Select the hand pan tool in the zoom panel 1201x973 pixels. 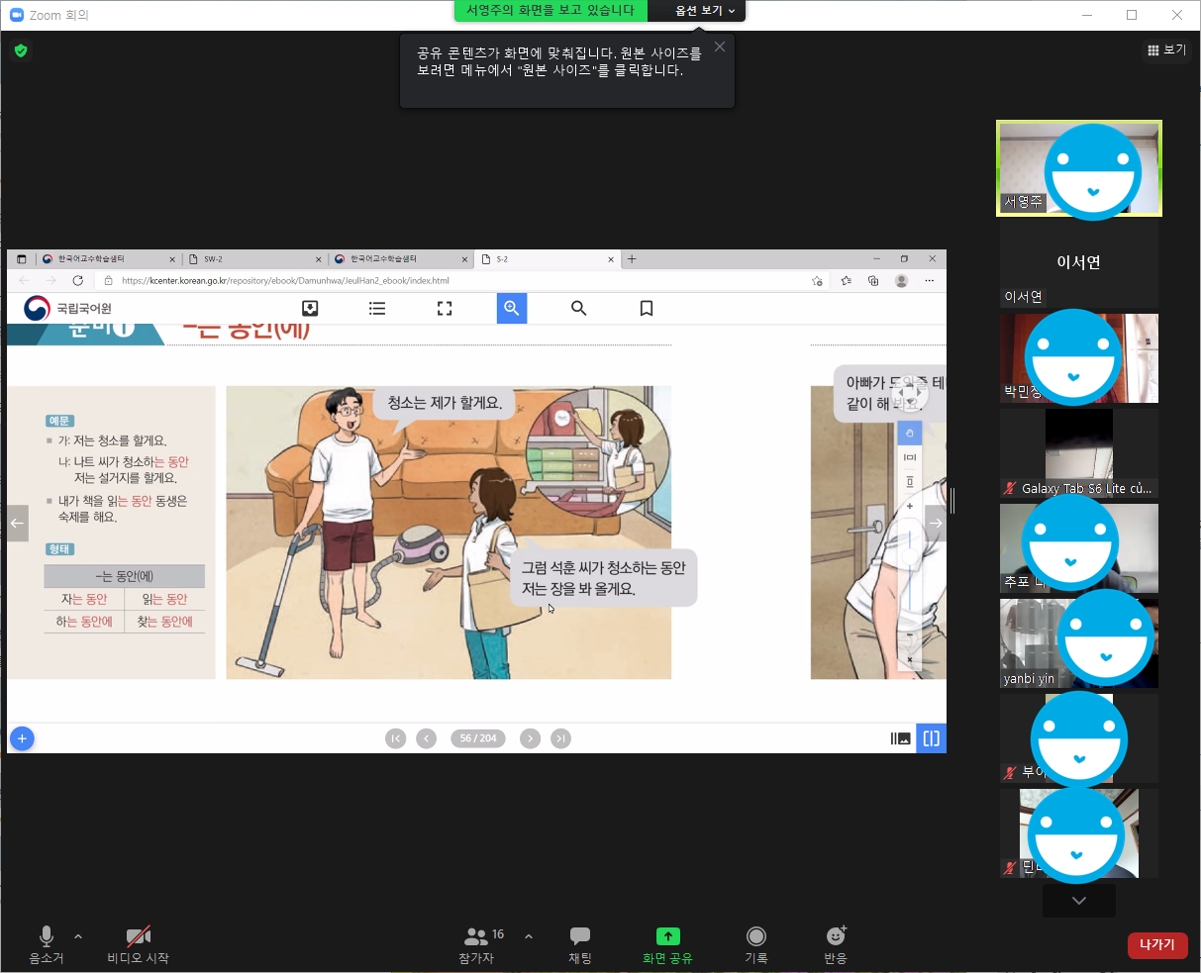tap(910, 434)
